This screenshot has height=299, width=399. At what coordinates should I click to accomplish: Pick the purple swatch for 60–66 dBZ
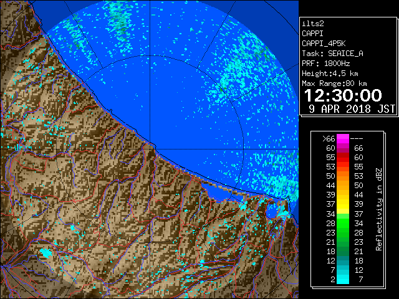click(343, 148)
